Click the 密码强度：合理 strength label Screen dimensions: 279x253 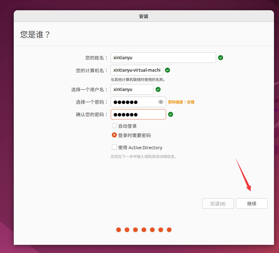(181, 102)
